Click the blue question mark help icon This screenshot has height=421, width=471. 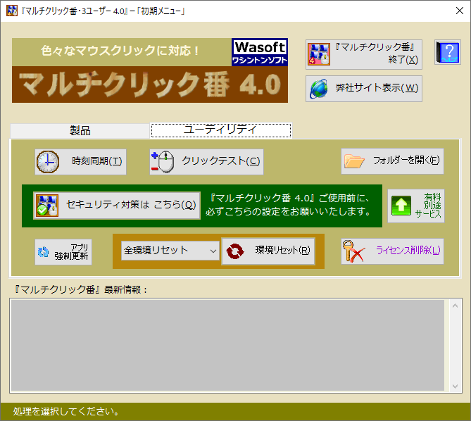click(448, 54)
